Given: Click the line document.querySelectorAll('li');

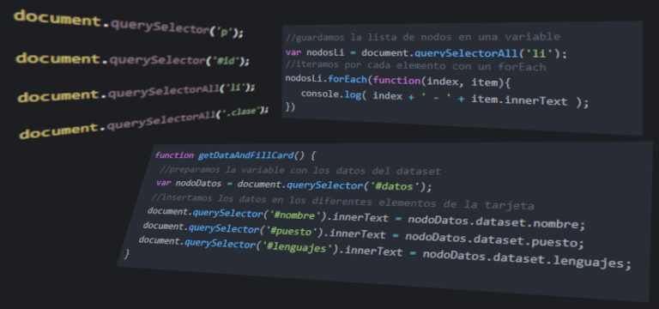Looking at the screenshot, I should click(x=136, y=93).
